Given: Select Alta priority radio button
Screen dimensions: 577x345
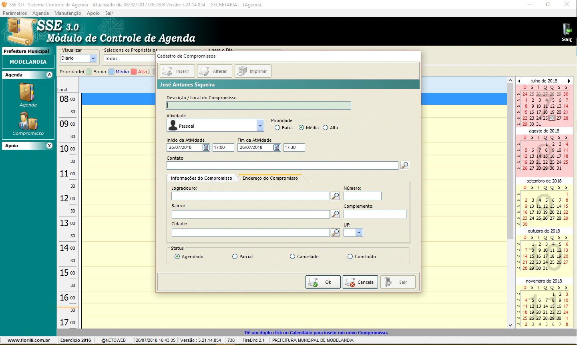Looking at the screenshot, I should point(326,128).
